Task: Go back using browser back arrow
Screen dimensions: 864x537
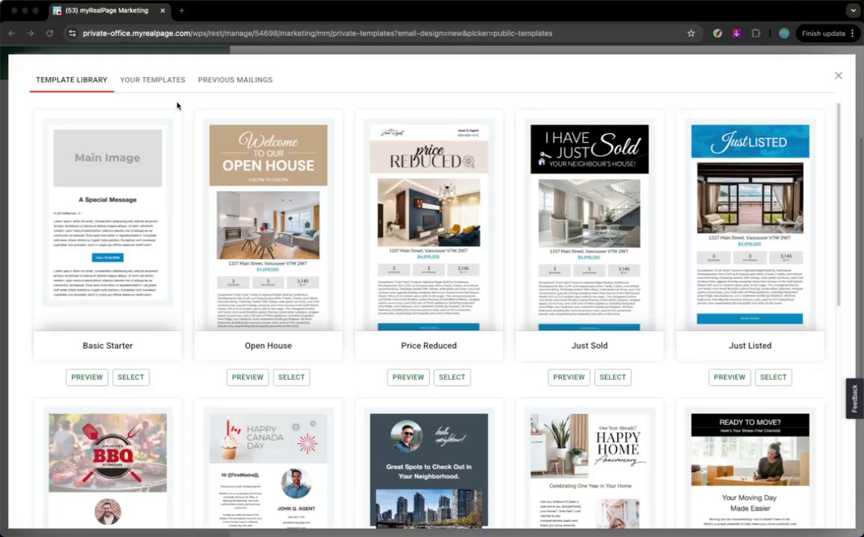Action: point(12,34)
